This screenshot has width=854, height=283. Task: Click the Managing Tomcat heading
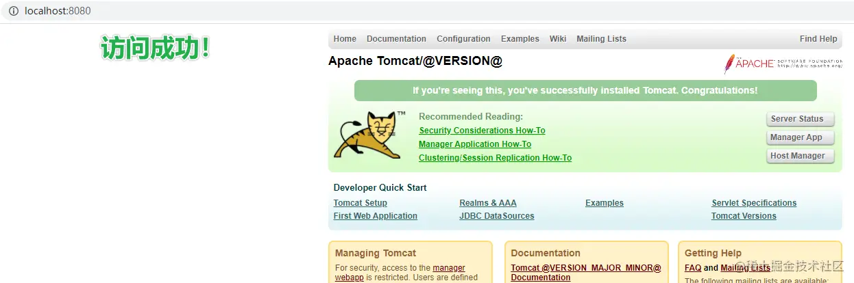tap(376, 253)
